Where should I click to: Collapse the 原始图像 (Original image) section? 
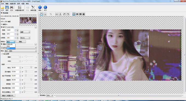pyautogui.click(x=1, y=13)
